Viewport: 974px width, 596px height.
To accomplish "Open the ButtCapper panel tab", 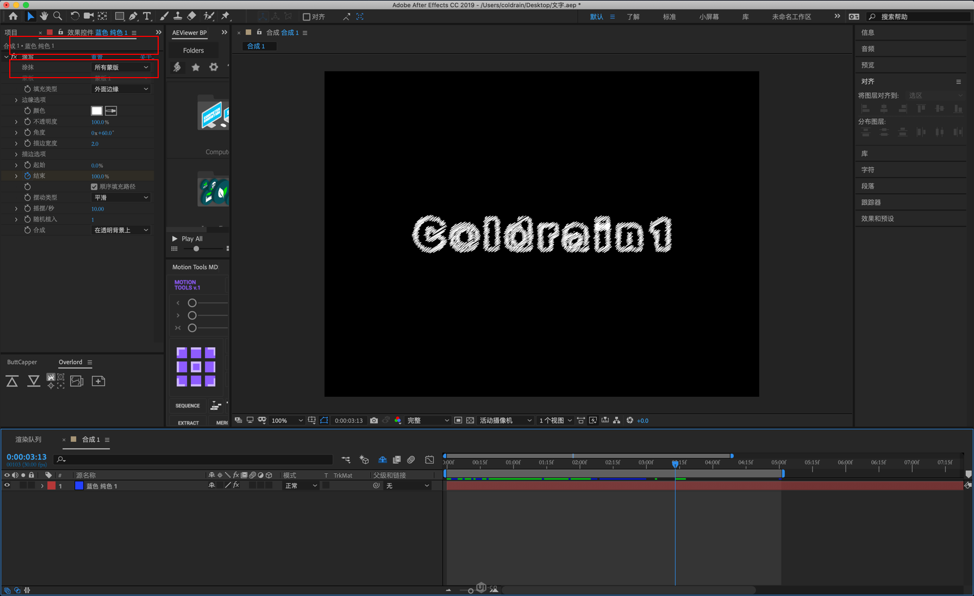I will coord(22,362).
